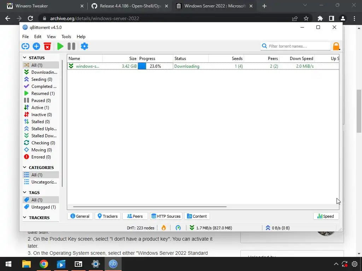362x271 pixels.
Task: Collapse the STATUS section
Action: coord(25,58)
